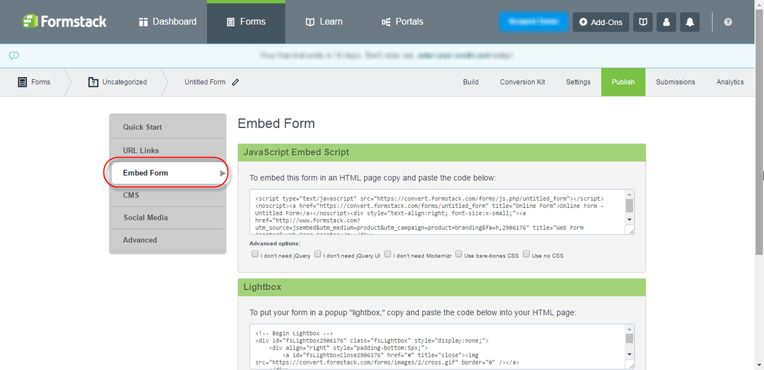This screenshot has height=370, width=764.
Task: Select the Publish tab
Action: [x=623, y=82]
